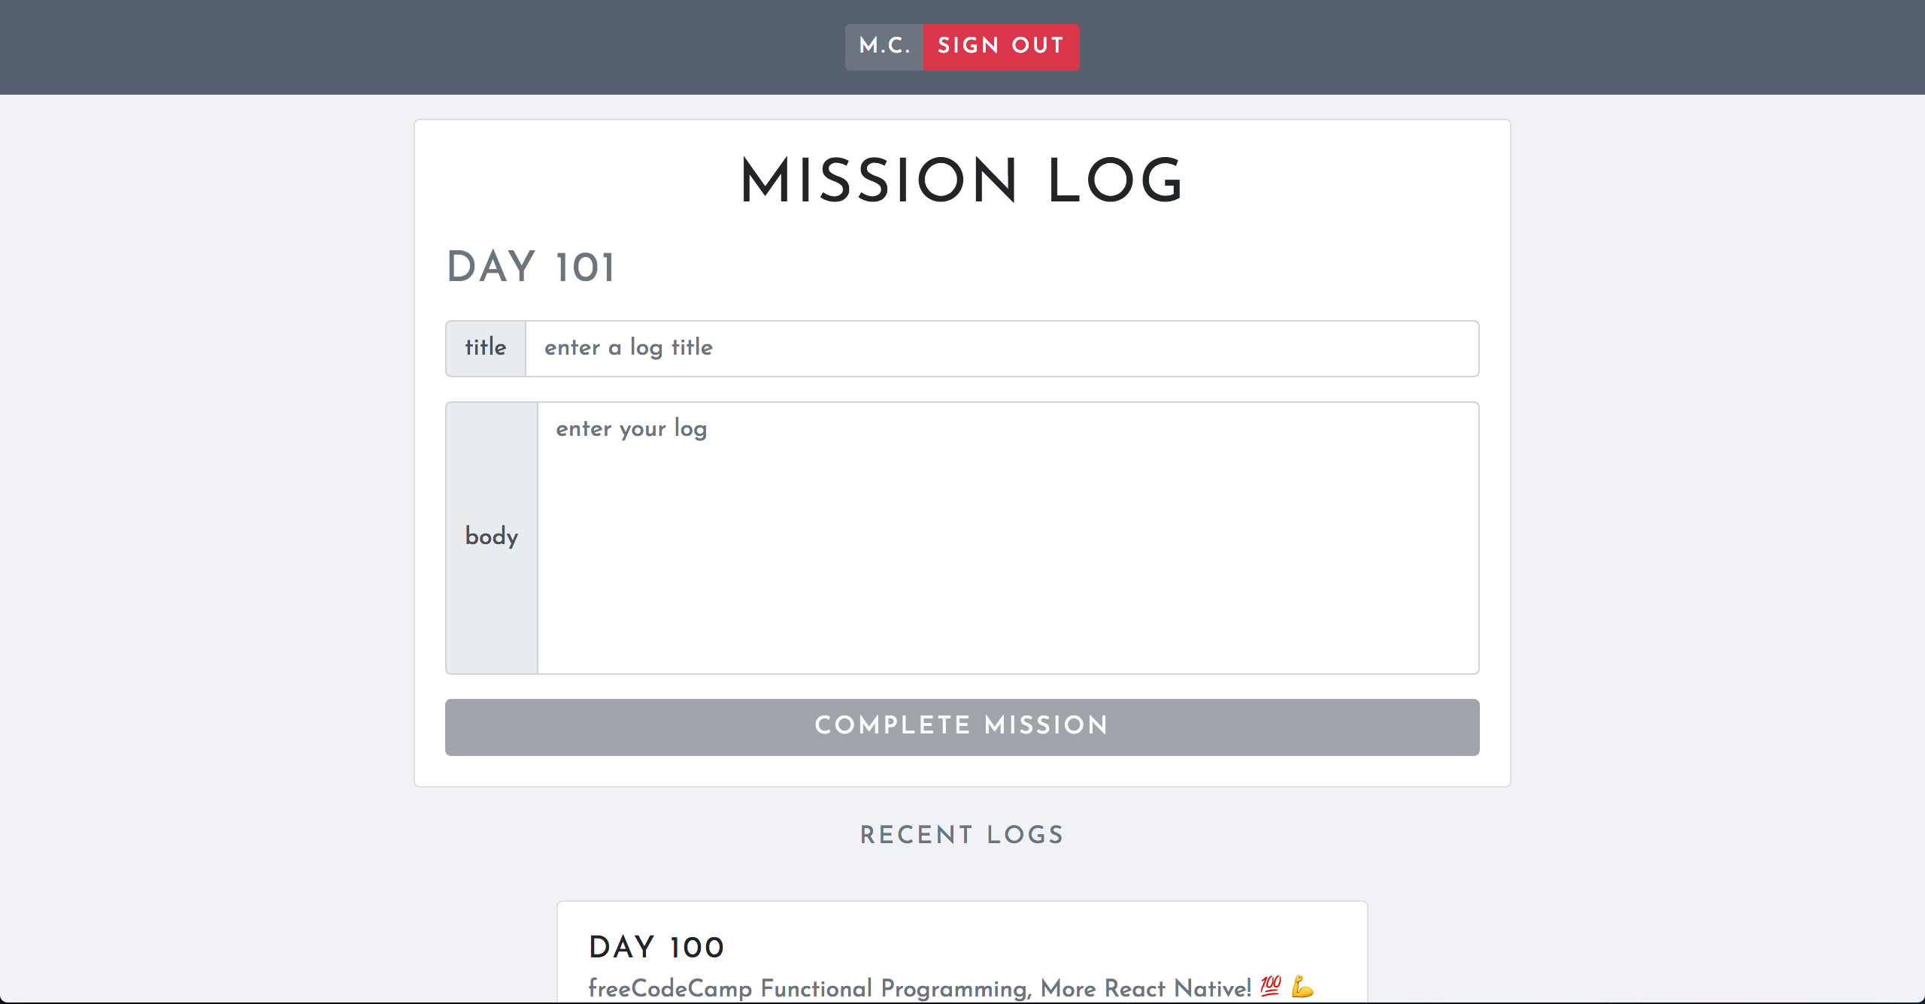Click the title label addon
Screen dimensions: 1925x1004
click(x=486, y=349)
